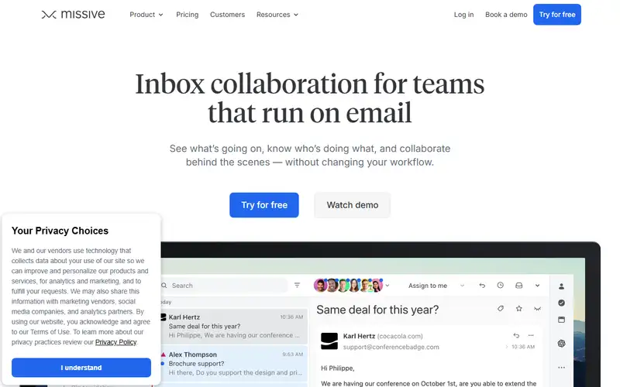Click the Log in link
This screenshot has height=387, width=620.
tap(463, 15)
